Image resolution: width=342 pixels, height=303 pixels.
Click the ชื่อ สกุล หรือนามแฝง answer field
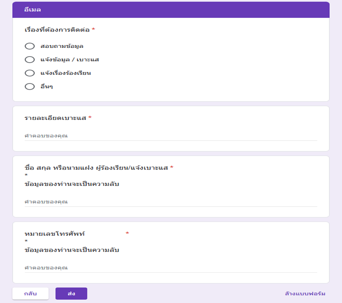coord(171,202)
